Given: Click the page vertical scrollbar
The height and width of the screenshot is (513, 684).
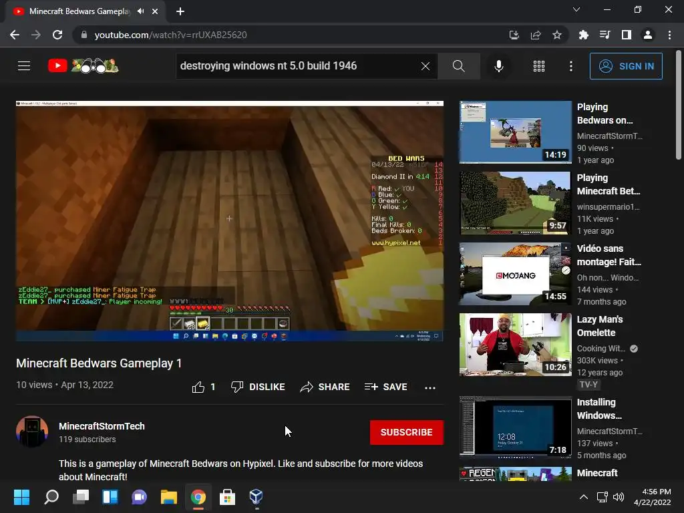Looking at the screenshot, I should click(x=679, y=105).
